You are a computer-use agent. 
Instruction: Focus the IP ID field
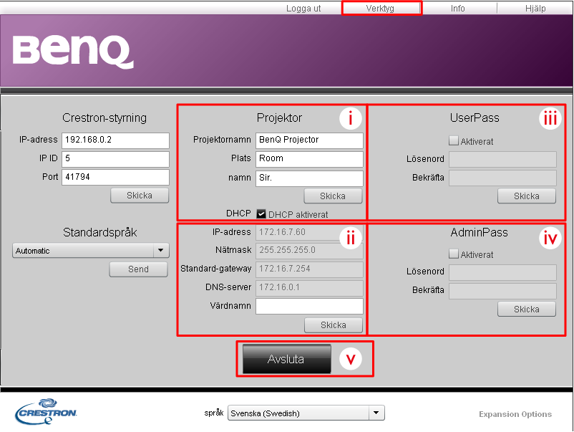pyautogui.click(x=115, y=159)
